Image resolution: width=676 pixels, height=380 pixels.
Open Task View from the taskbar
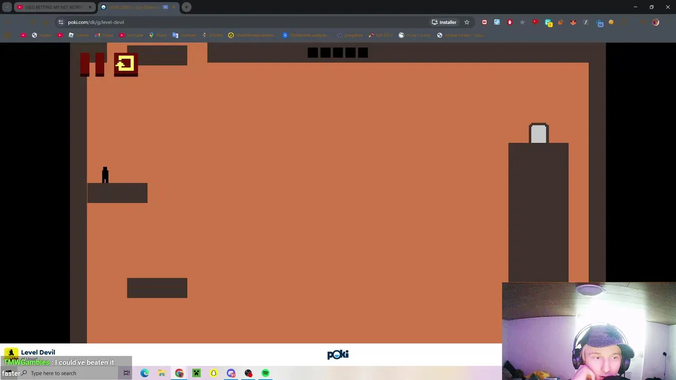[x=127, y=373]
